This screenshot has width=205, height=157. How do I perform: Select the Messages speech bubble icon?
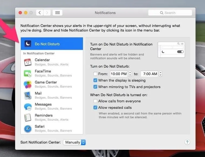coord(28,107)
